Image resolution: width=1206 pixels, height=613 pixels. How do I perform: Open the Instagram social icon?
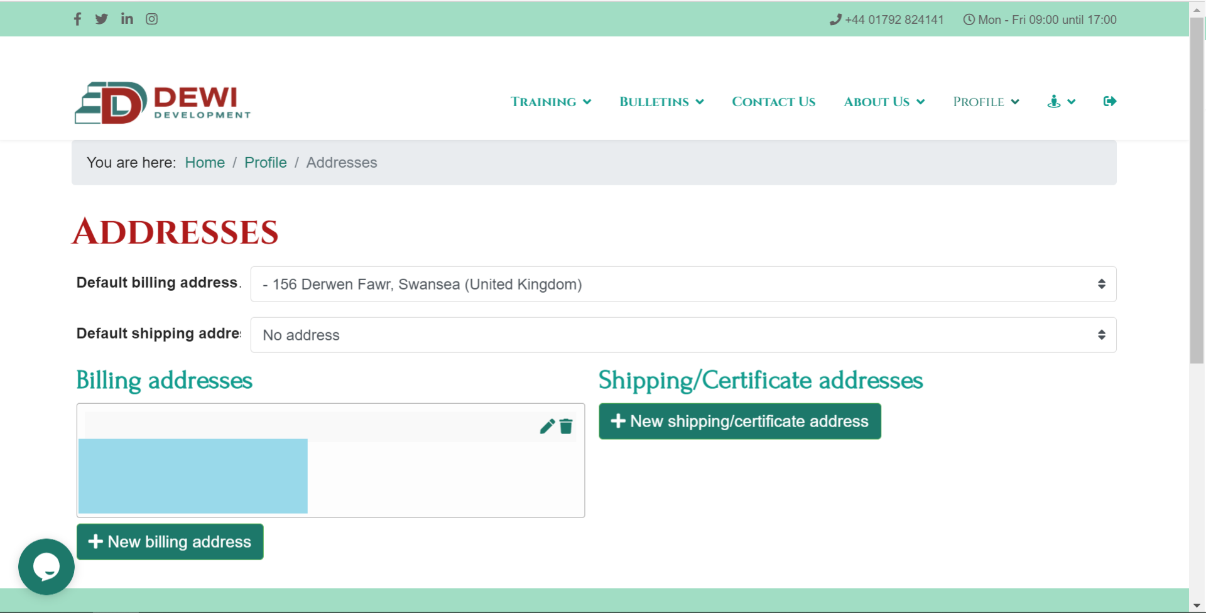152,19
